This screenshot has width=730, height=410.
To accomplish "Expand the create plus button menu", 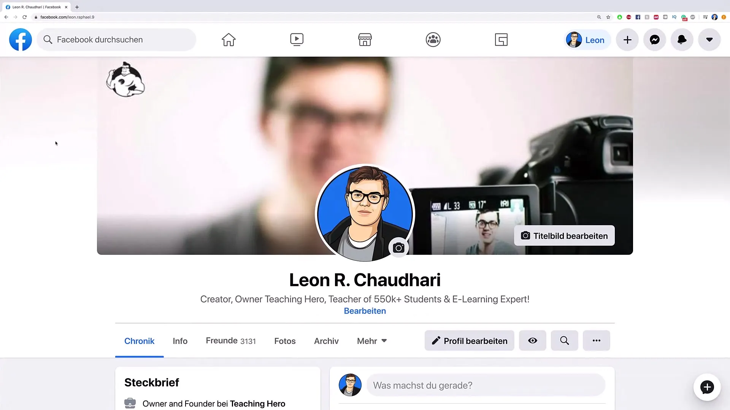I will pos(627,39).
